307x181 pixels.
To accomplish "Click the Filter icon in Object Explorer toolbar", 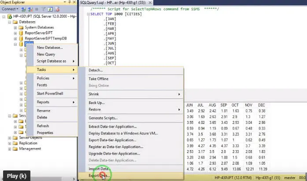I will [44, 9].
